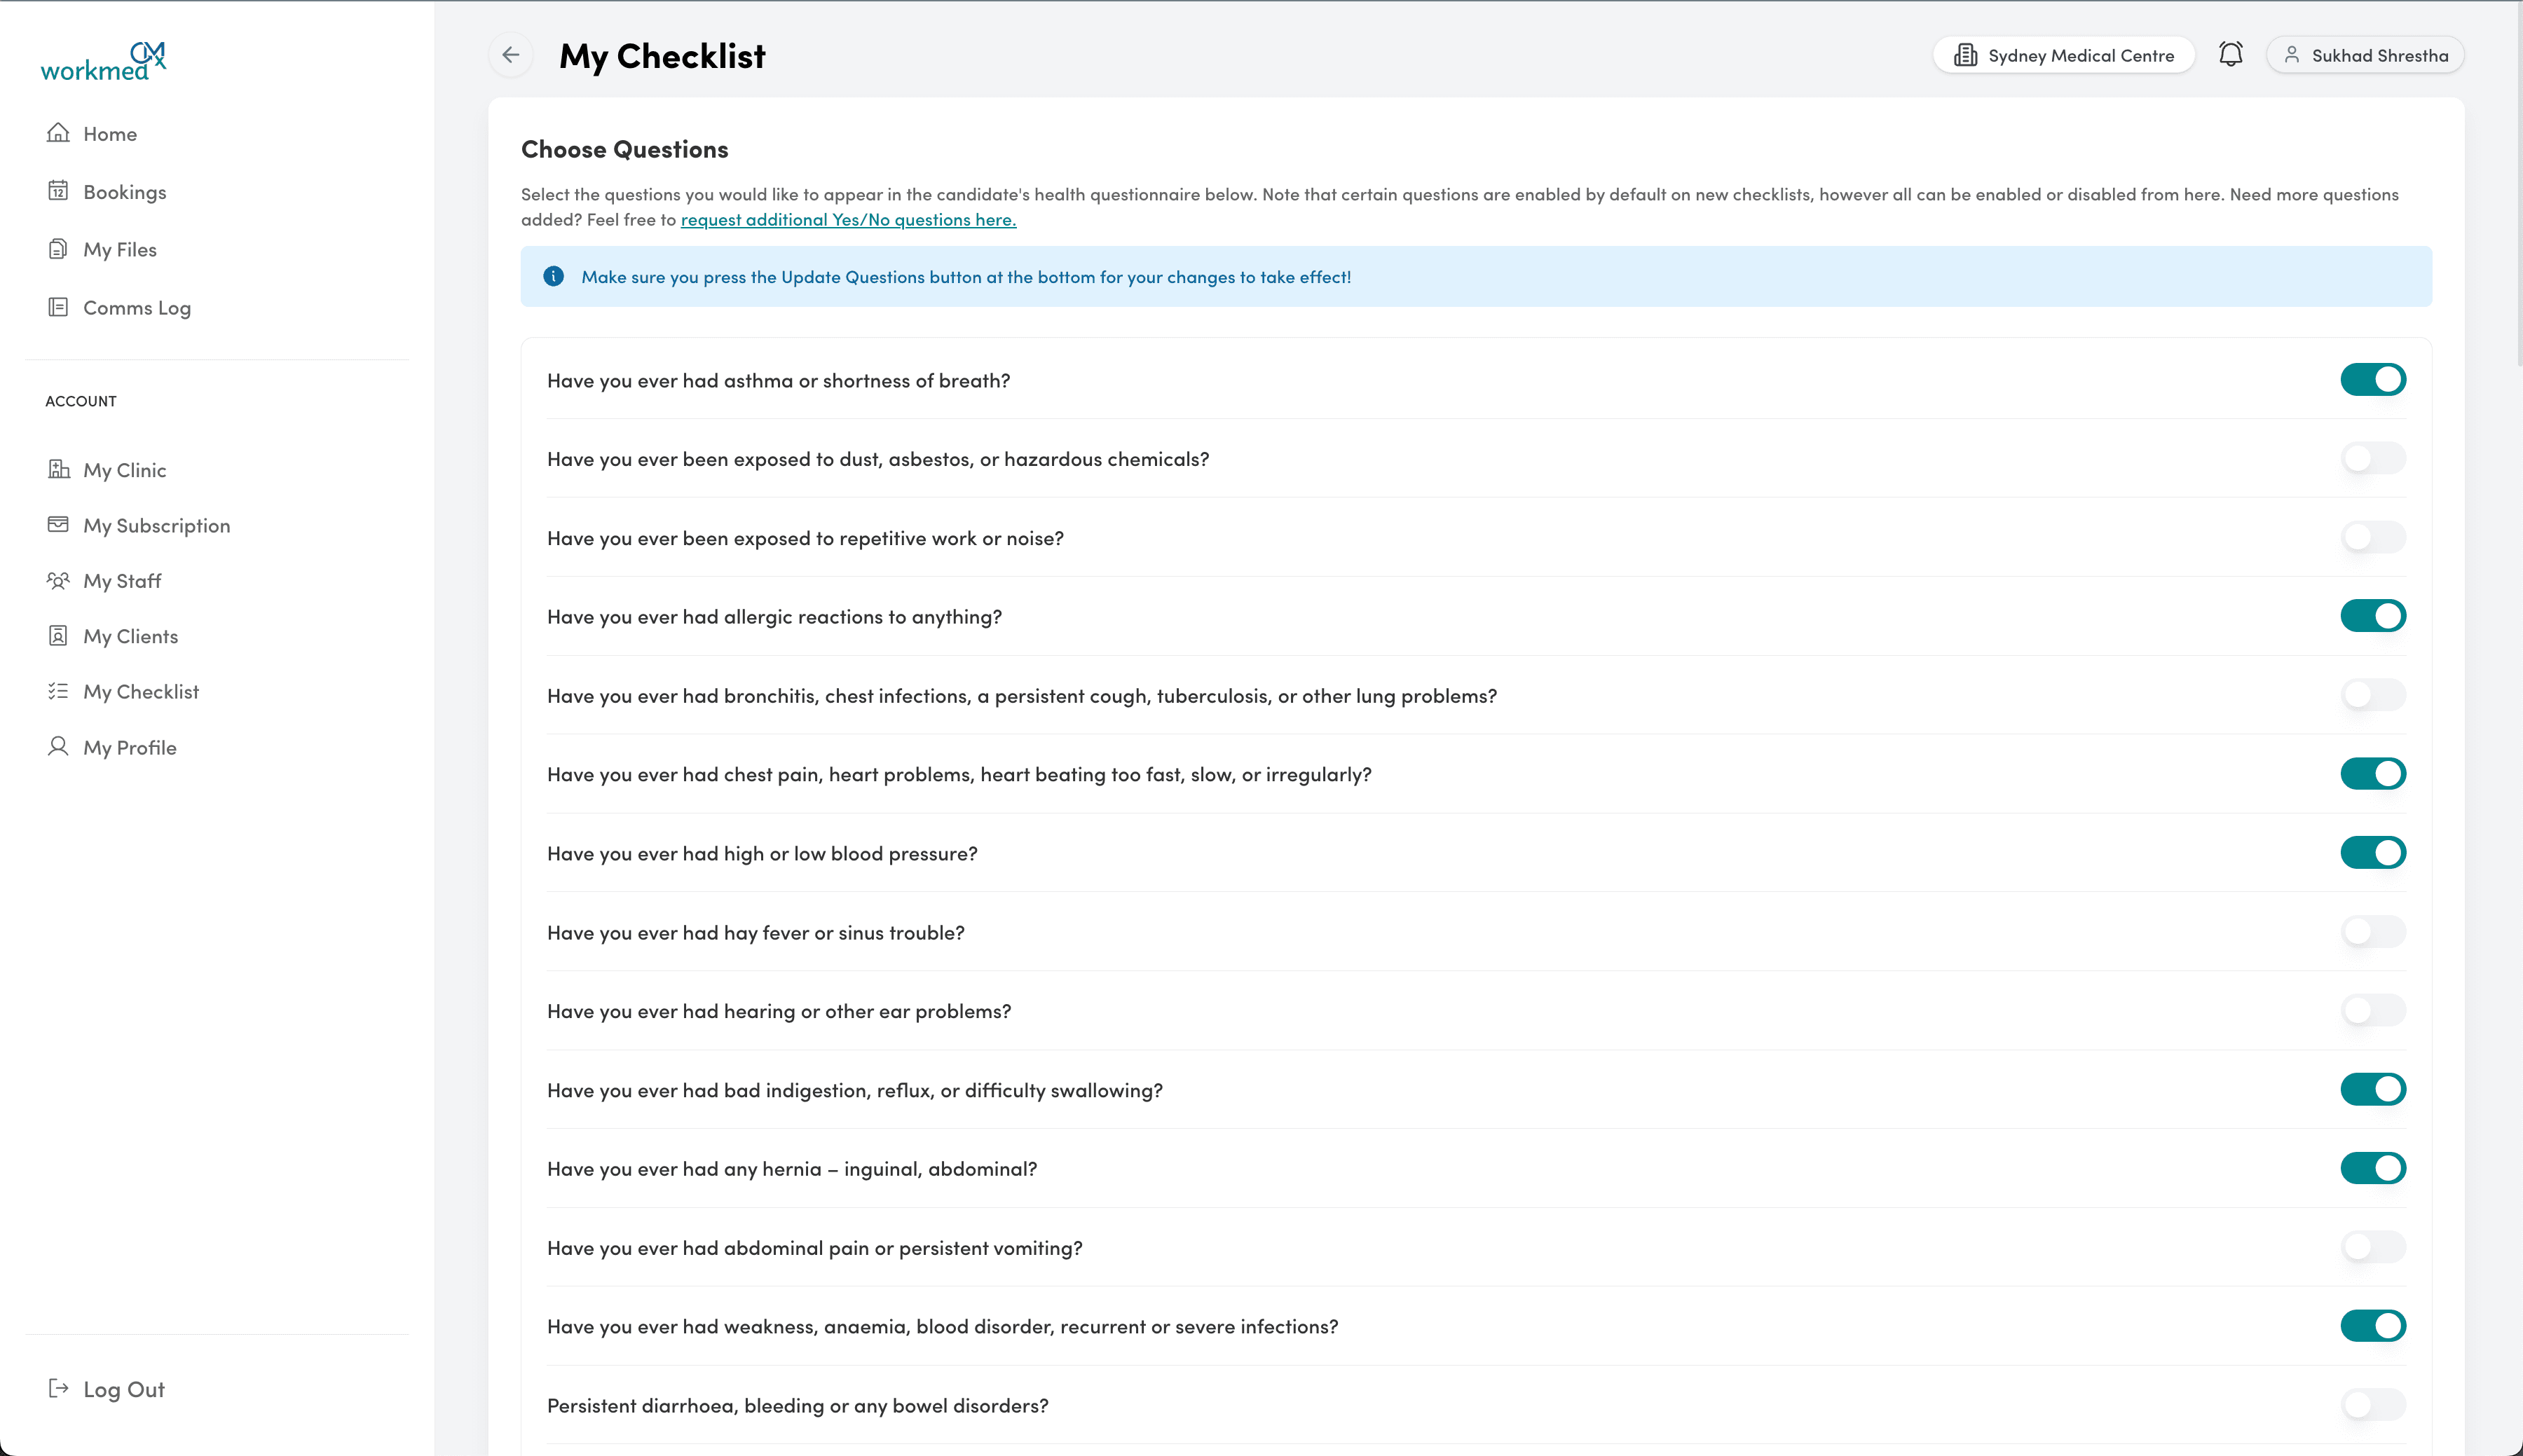2523x1456 pixels.
Task: Open the Comms Log icon
Action: (x=58, y=306)
